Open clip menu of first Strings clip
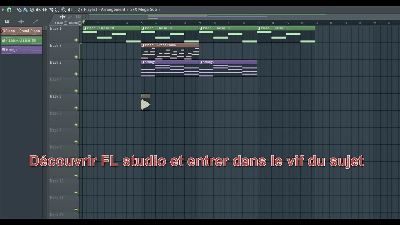The width and height of the screenshot is (400, 225). pos(143,62)
